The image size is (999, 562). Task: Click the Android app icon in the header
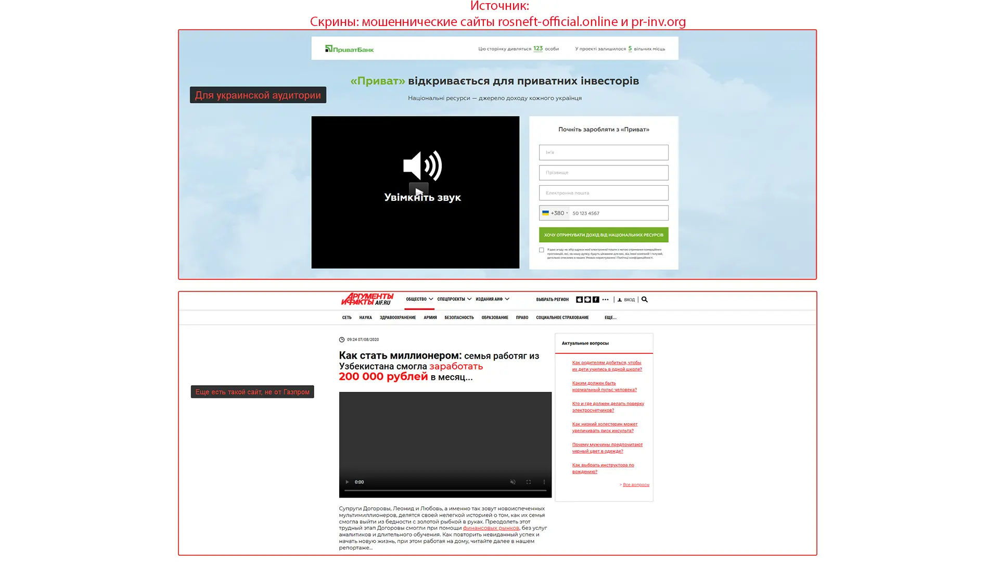click(x=587, y=300)
